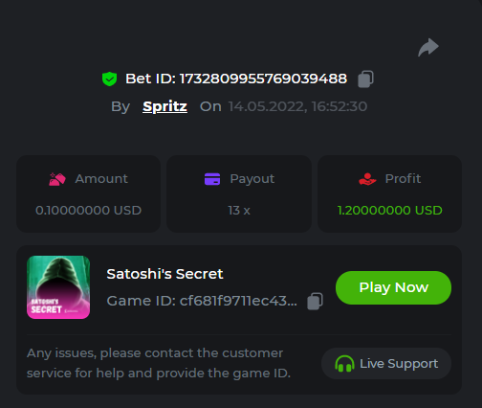Click the truncated Game ID text
The image size is (482, 408).
click(x=202, y=301)
